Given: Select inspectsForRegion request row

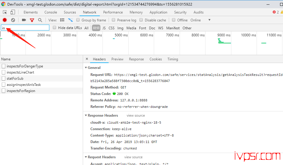Looking at the screenshot, I should click(x=41, y=91).
